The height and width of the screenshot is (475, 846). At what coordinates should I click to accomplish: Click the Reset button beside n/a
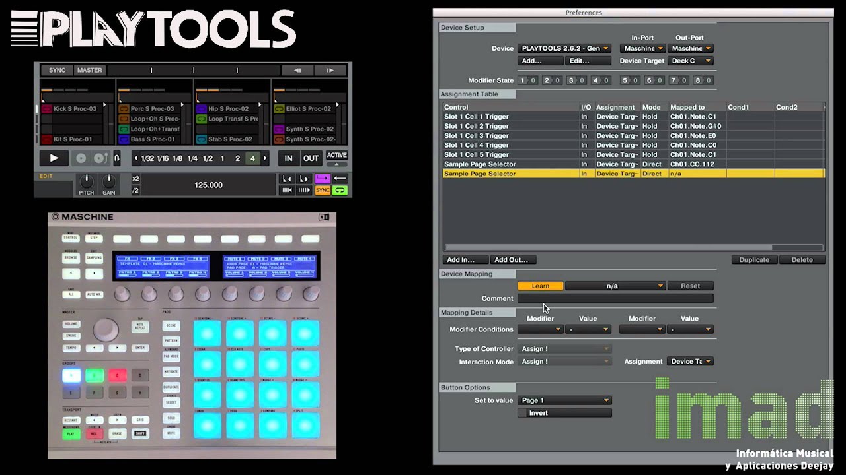(691, 286)
